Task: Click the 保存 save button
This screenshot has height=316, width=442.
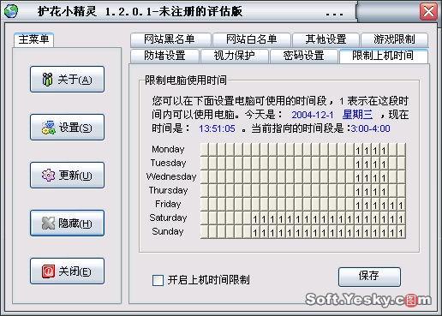Action: coord(369,277)
